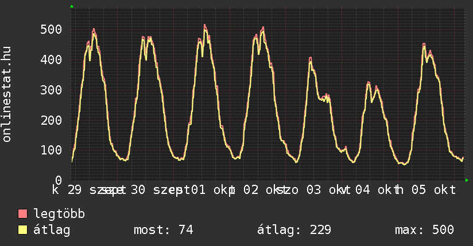Click the yellow átlag legend swatch
The width and height of the screenshot is (473, 246).
coord(22,229)
